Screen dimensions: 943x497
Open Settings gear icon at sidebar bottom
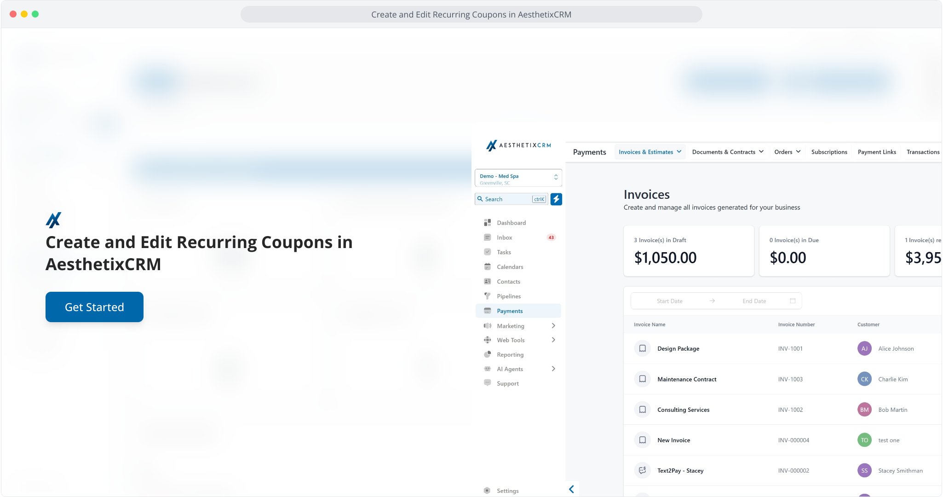click(487, 491)
